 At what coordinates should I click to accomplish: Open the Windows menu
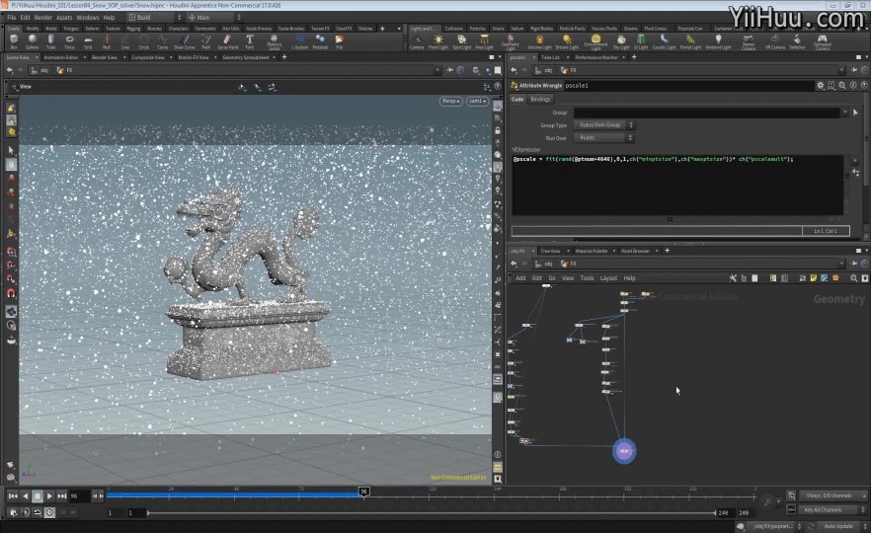pyautogui.click(x=87, y=17)
